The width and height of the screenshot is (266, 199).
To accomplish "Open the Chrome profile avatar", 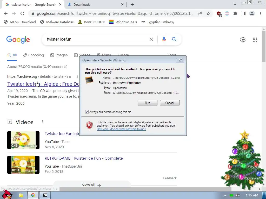I will (x=252, y=13).
